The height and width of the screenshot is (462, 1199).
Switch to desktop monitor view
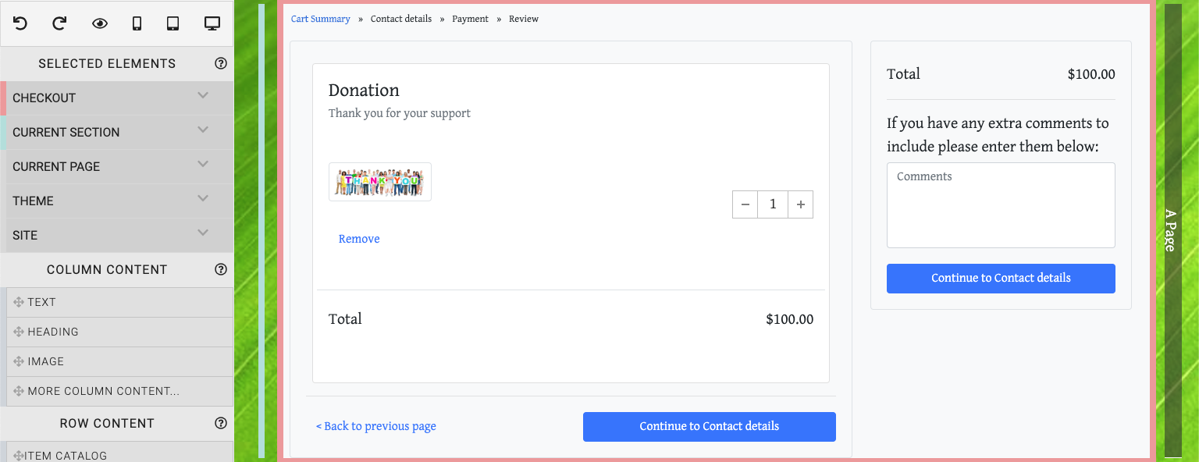(x=212, y=23)
